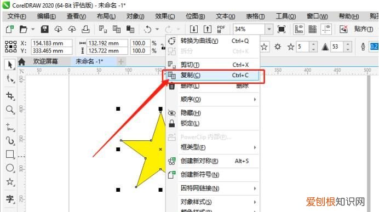Click the Import icon
The width and height of the screenshot is (379, 212).
pyautogui.click(x=193, y=29)
